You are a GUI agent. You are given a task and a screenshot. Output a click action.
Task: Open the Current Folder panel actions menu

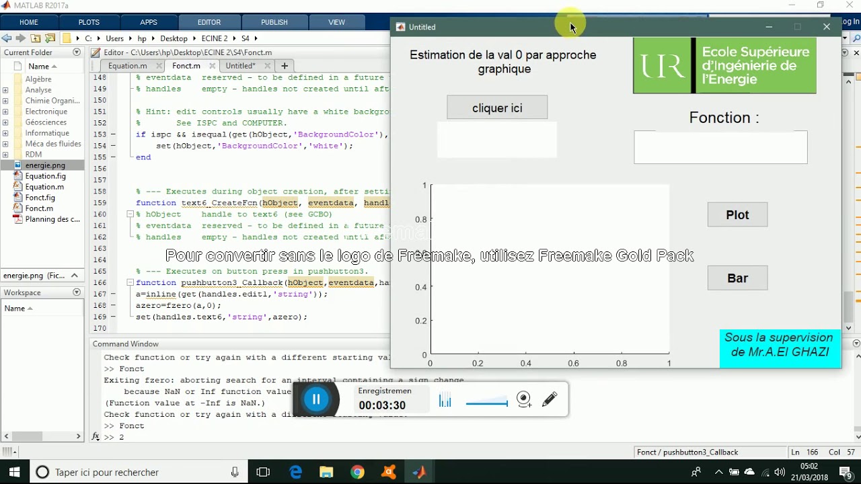(76, 52)
